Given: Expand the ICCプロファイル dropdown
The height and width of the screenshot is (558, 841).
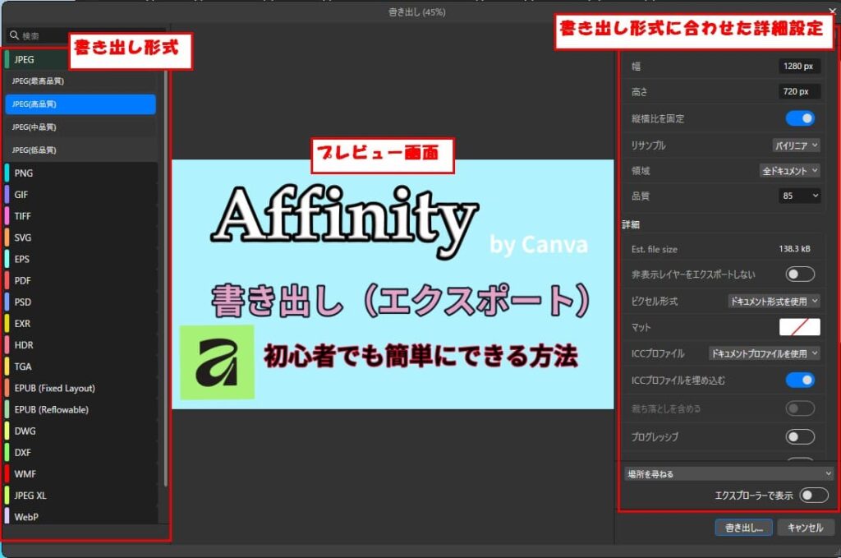Looking at the screenshot, I should [x=764, y=353].
